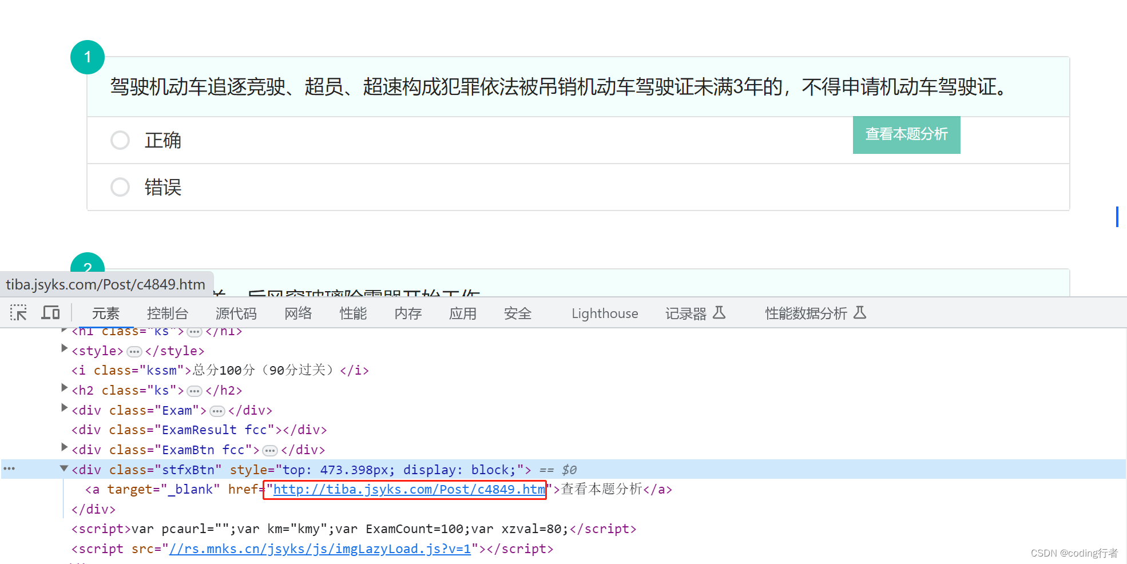The height and width of the screenshot is (564, 1127).
Task: Click the ellipsis inside div class Exam
Action: [217, 410]
